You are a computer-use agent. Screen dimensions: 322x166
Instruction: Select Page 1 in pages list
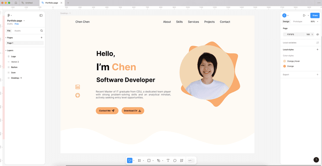click(x=25, y=43)
